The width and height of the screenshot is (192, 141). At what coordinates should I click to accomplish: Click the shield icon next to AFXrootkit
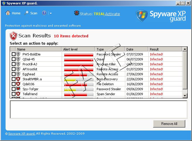tap(18, 69)
